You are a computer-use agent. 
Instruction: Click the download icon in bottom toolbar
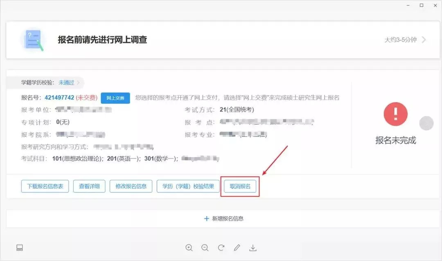pos(253,248)
